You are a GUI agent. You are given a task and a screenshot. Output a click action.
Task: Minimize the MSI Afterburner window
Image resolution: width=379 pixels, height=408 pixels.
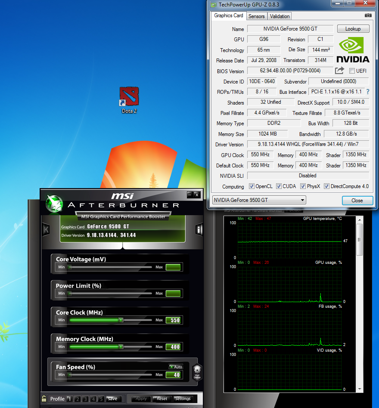190,195
